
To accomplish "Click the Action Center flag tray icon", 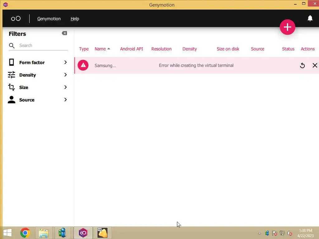I will click(x=275, y=233).
